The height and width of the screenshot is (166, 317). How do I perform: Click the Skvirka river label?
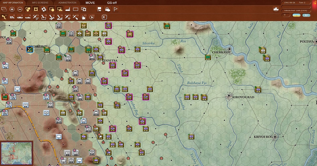[x=148, y=43]
